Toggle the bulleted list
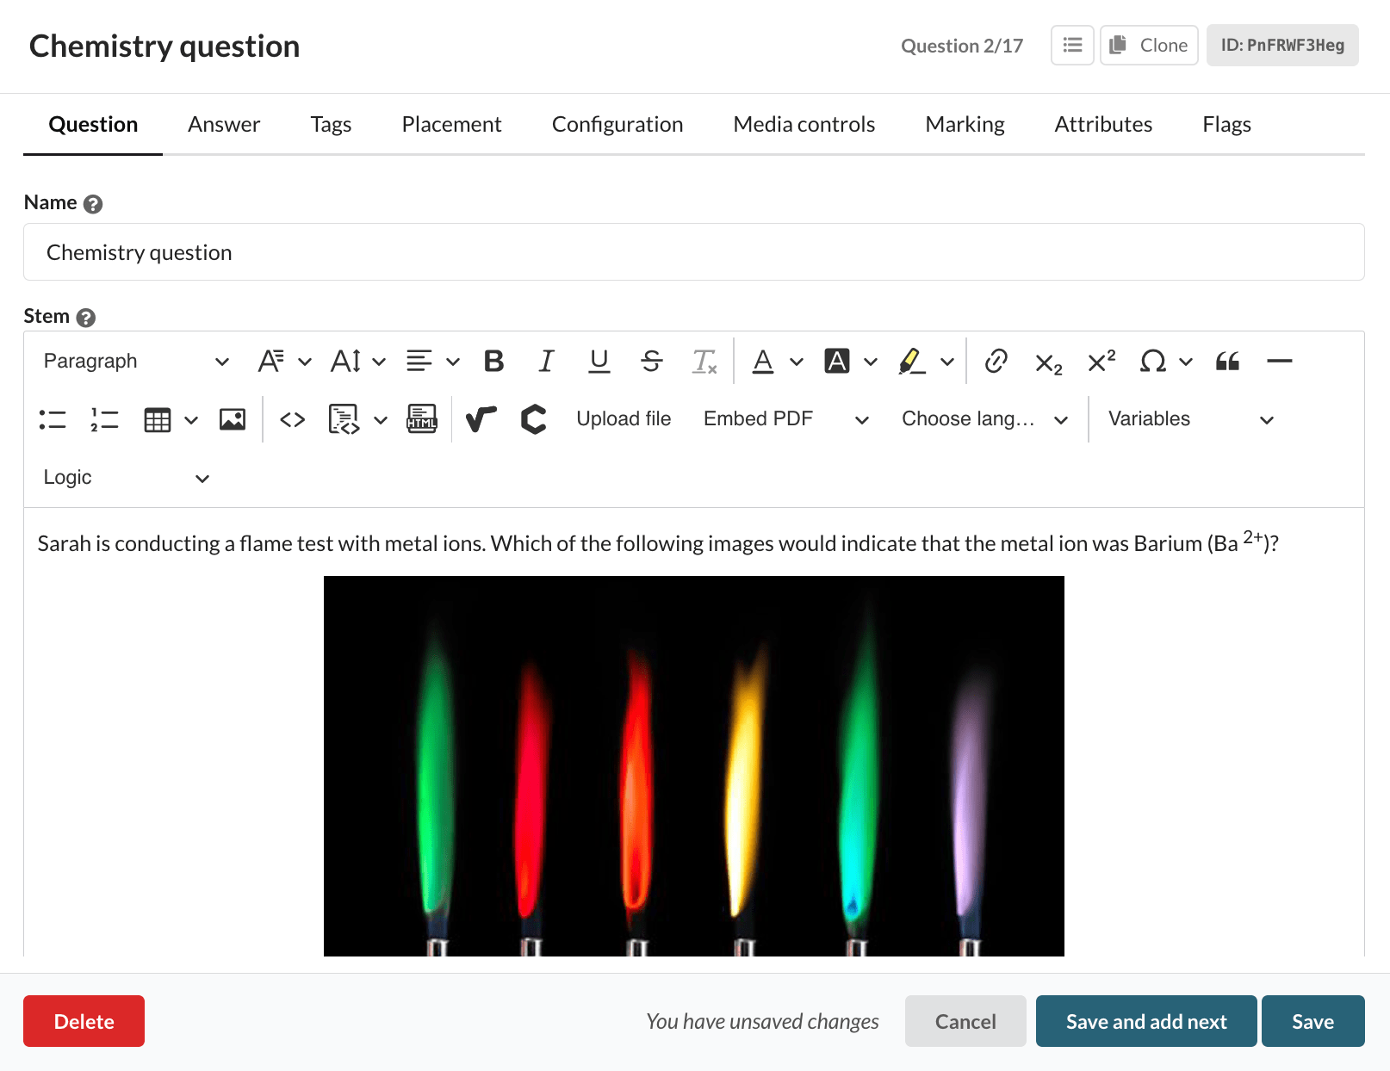The image size is (1390, 1071). (53, 419)
